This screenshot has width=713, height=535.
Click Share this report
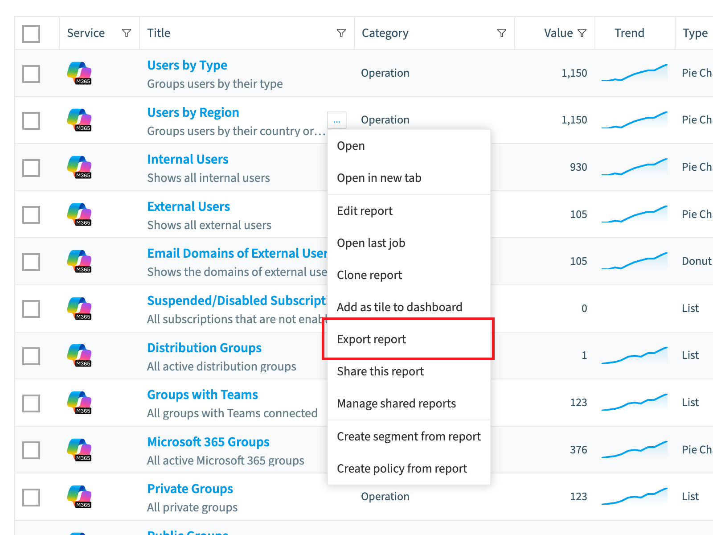(409, 371)
